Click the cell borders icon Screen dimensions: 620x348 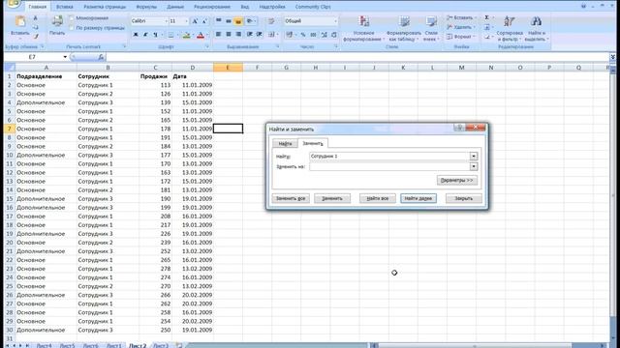click(x=170, y=35)
